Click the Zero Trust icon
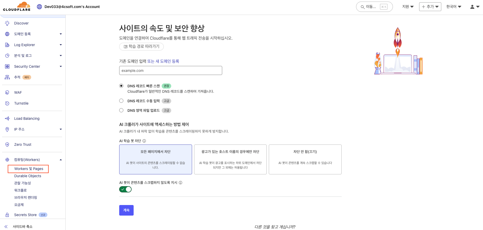 [x=7, y=144]
